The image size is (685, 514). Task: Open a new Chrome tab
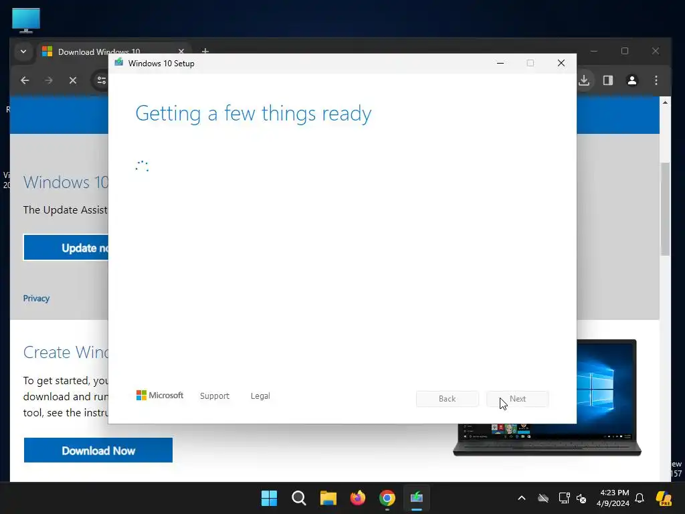point(205,51)
